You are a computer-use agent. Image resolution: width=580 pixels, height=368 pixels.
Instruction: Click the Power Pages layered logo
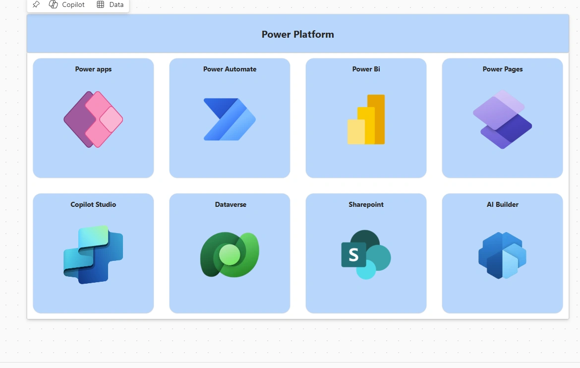[x=502, y=119]
